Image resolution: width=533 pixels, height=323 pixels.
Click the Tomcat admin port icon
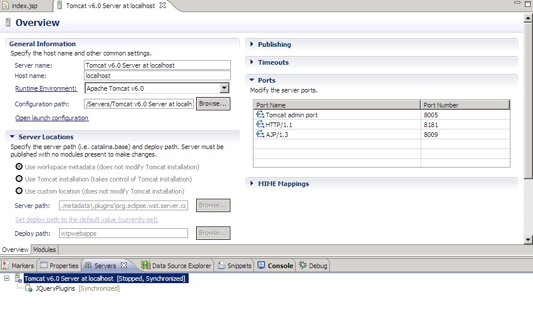[260, 114]
